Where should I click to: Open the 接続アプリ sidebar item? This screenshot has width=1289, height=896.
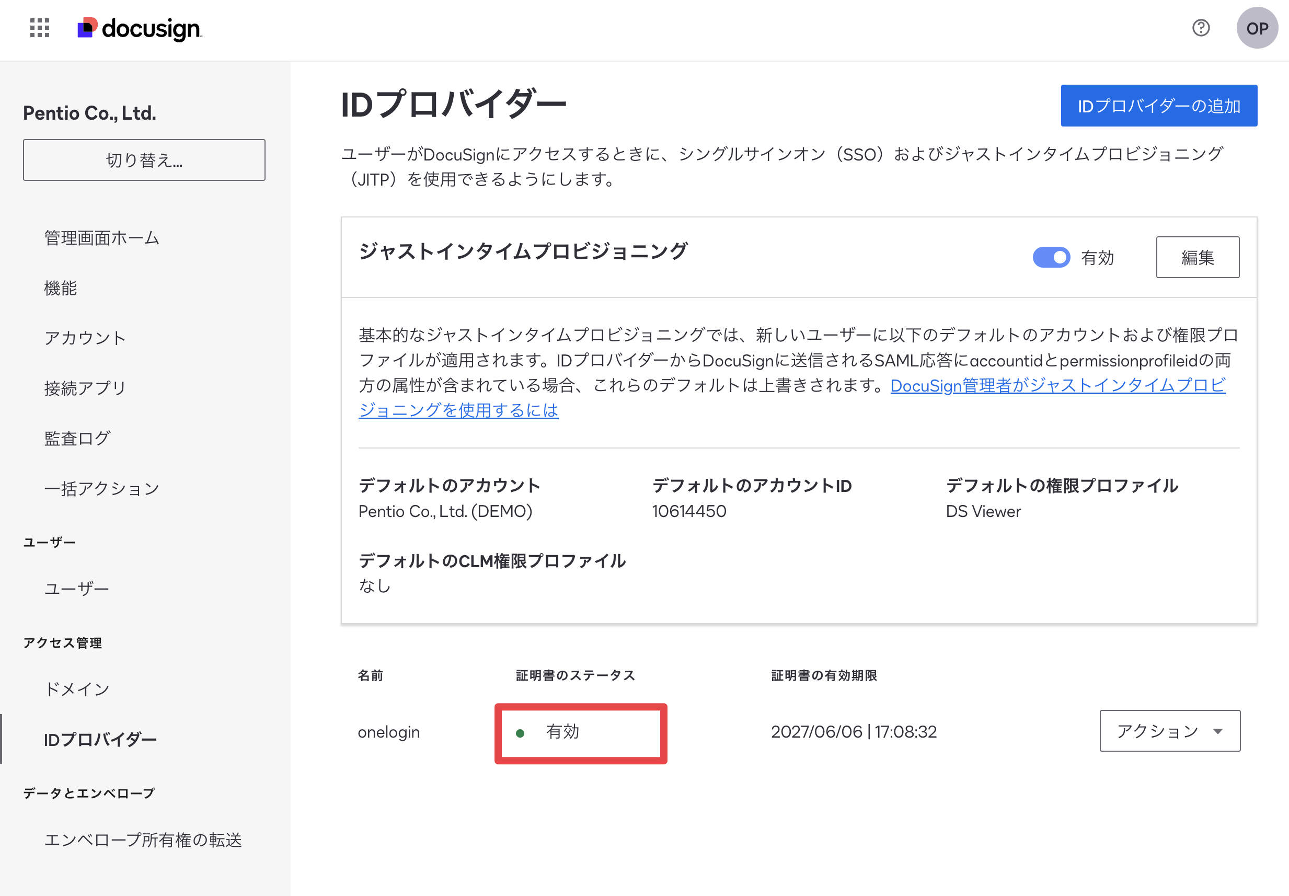click(x=85, y=388)
